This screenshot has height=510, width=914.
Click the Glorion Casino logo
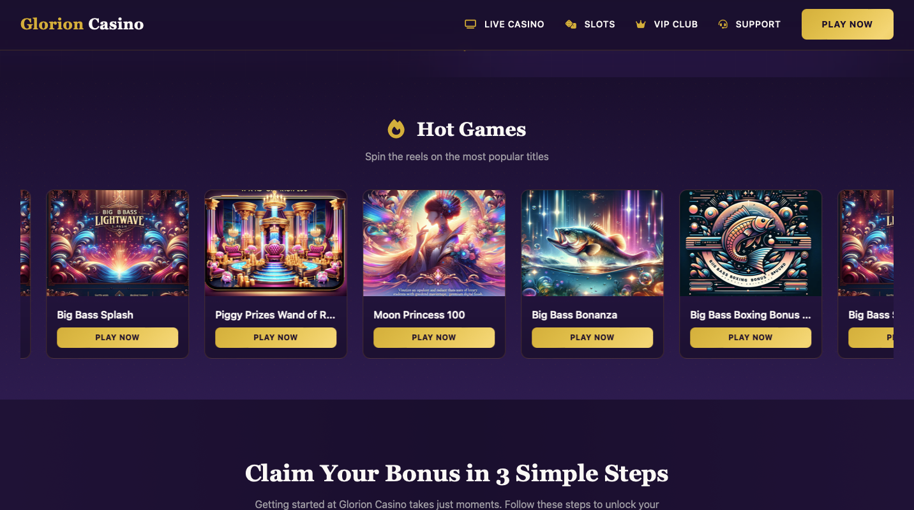82,24
